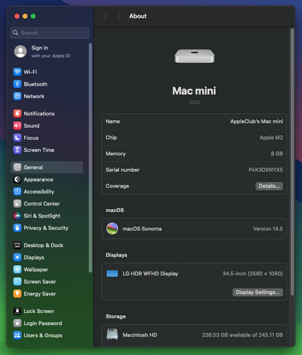Screen dimensions: 302x355
Task: Focus the Search field
Action: [50, 33]
